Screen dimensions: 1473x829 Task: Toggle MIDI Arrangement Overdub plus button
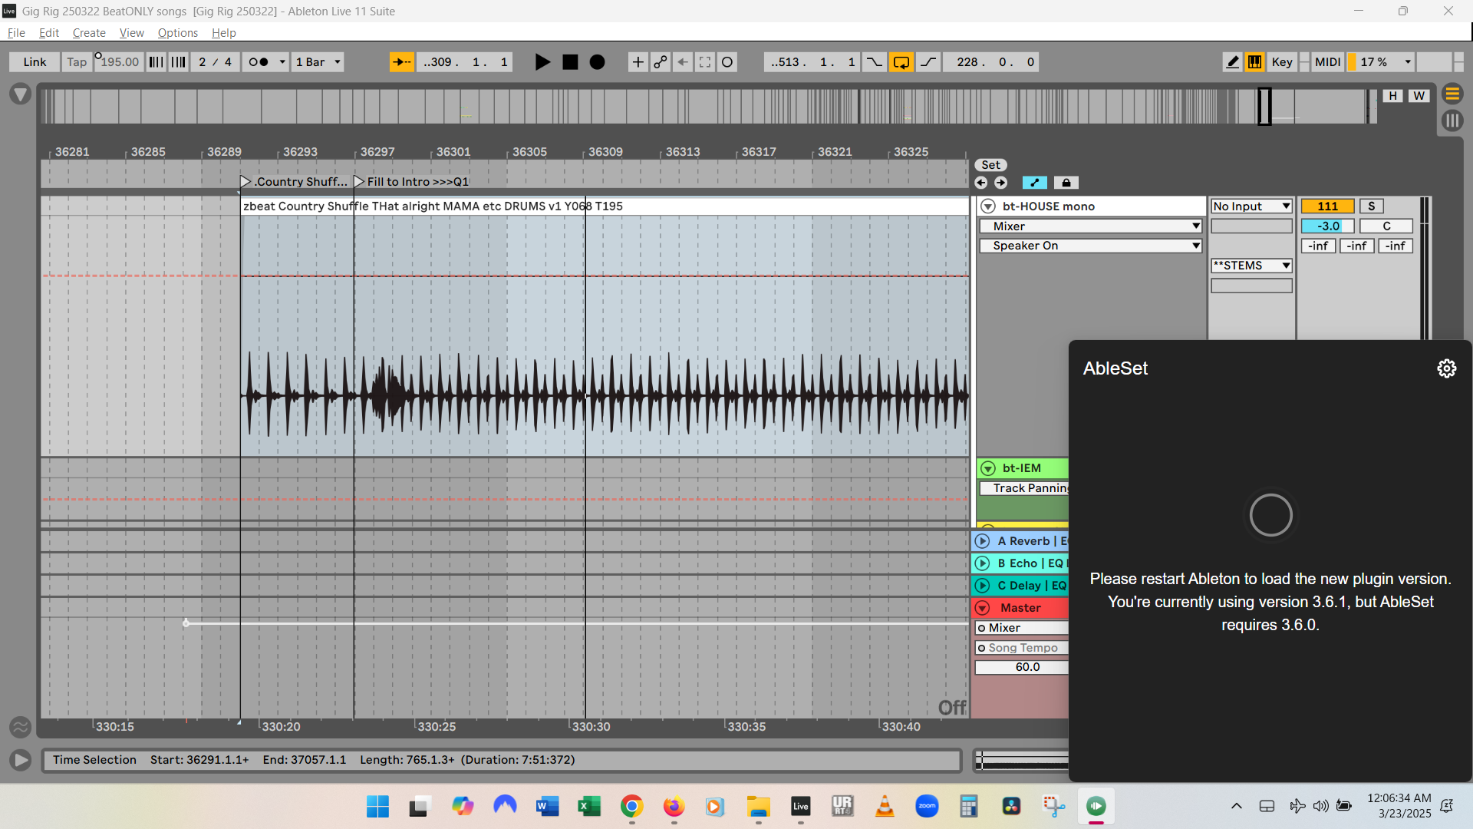pos(638,62)
